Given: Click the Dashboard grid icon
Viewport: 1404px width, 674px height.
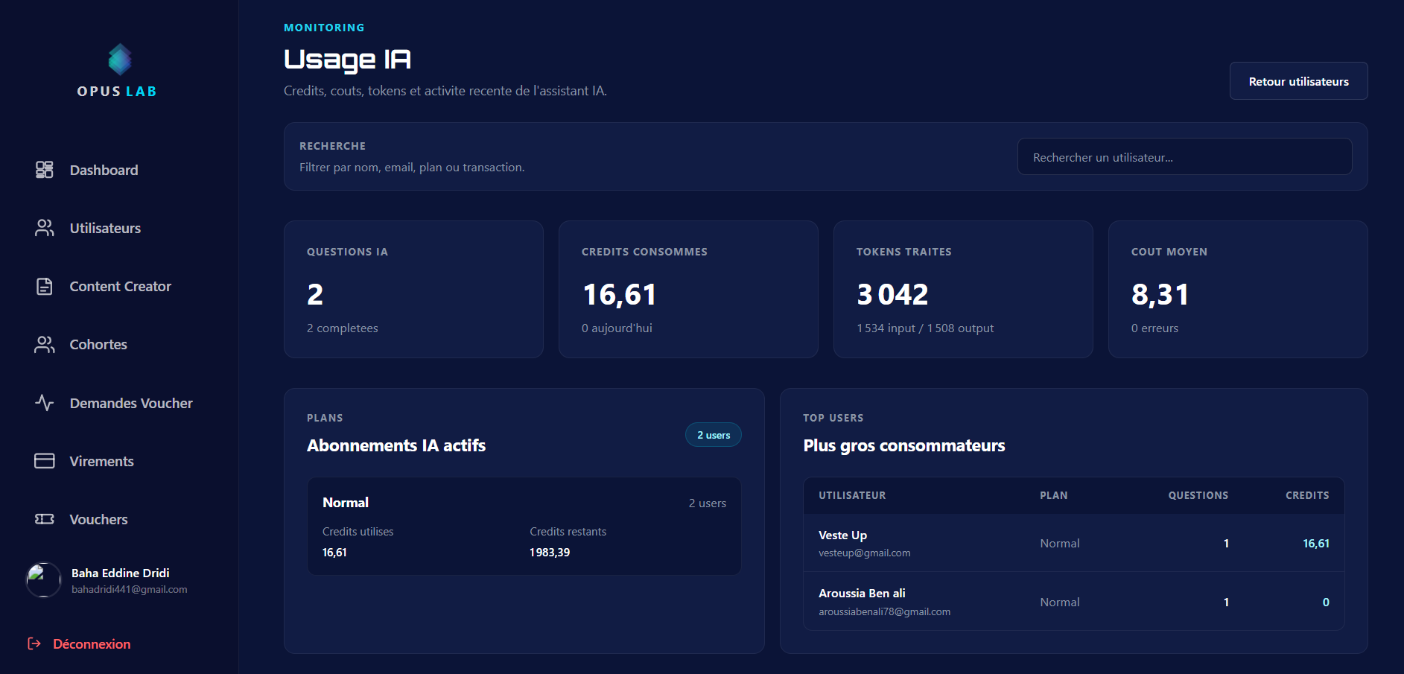Looking at the screenshot, I should coord(45,170).
